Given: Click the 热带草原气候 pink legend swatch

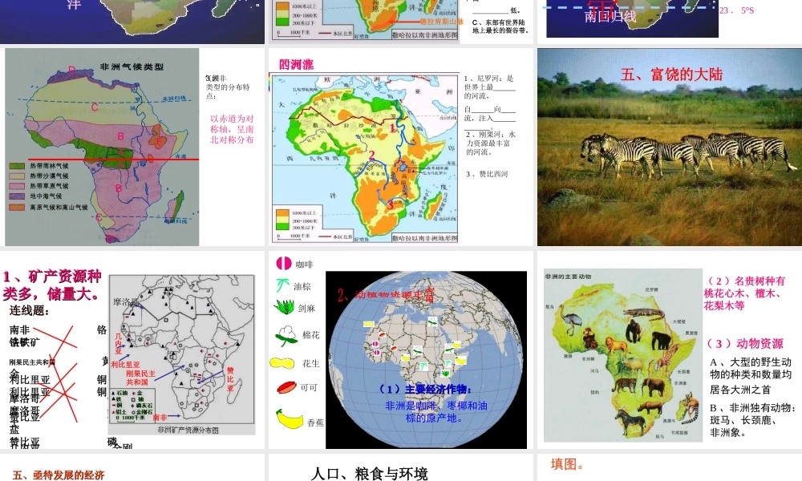Looking at the screenshot, I should (17, 186).
